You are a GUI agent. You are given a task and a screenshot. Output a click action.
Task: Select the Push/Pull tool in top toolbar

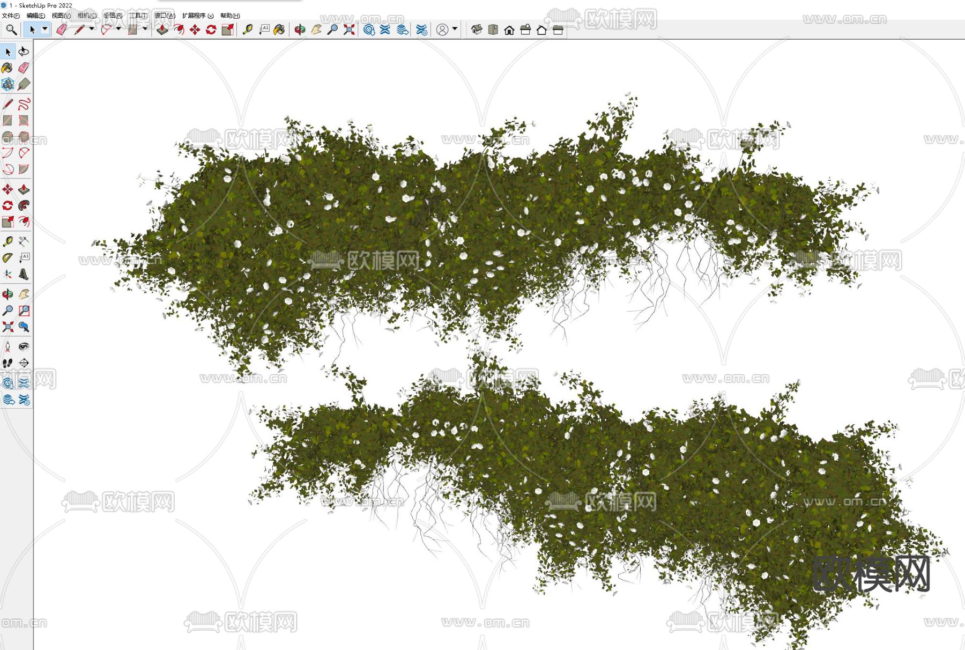tap(162, 29)
